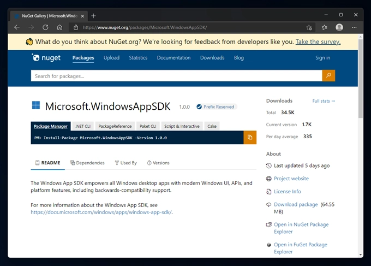Click the browser forward arrow

click(31, 27)
